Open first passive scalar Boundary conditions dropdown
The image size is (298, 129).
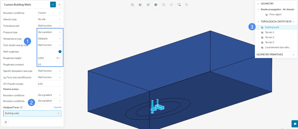click(x=49, y=95)
